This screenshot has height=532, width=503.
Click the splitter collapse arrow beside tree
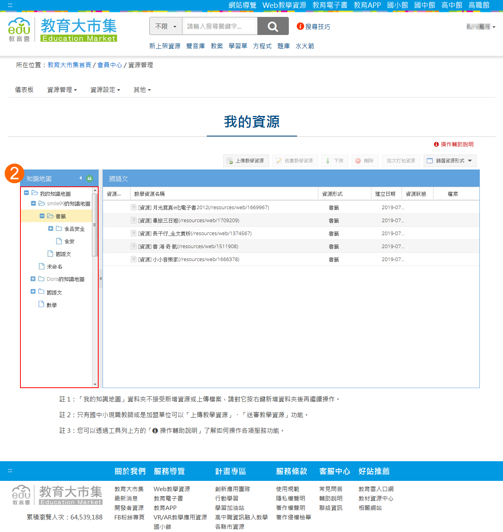coord(101,279)
